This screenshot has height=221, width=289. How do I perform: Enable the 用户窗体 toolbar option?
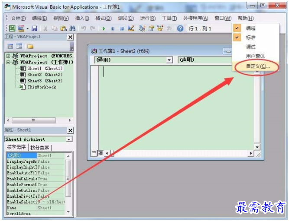[x=256, y=56]
